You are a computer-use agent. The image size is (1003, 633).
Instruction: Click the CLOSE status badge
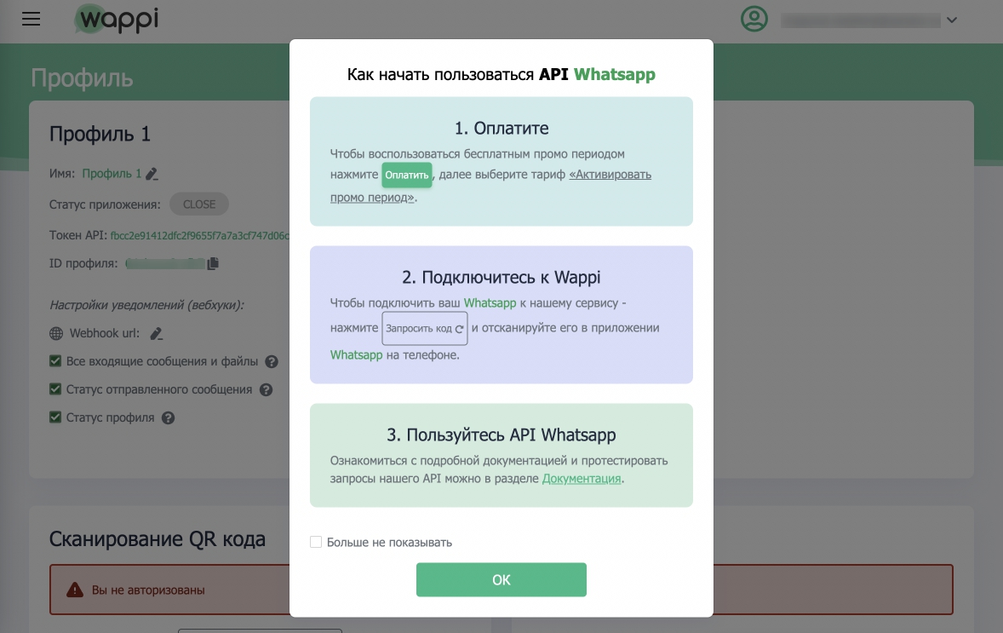coord(199,204)
